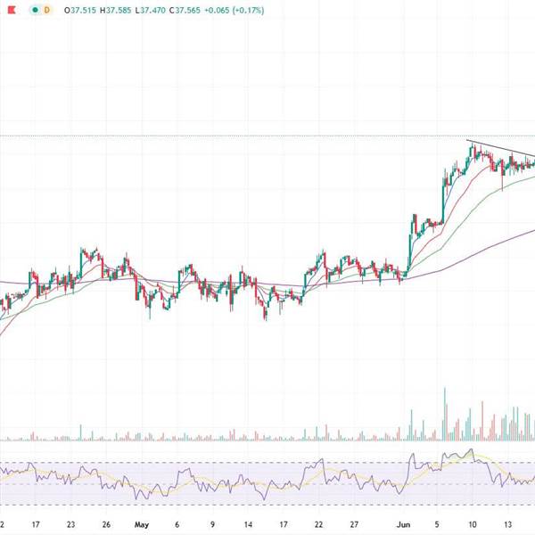Click the 23 date label on the time axis

70,524
